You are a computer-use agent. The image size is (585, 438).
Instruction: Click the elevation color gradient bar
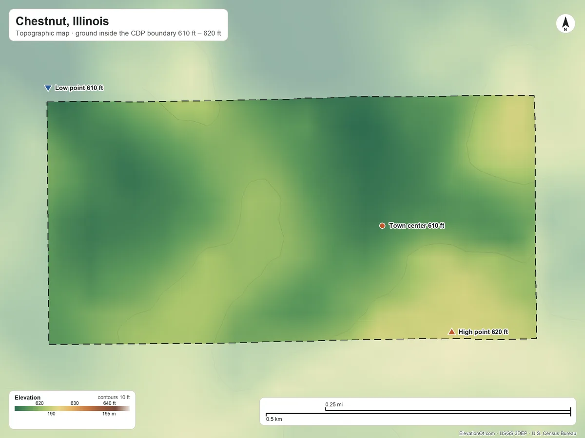tap(72, 408)
